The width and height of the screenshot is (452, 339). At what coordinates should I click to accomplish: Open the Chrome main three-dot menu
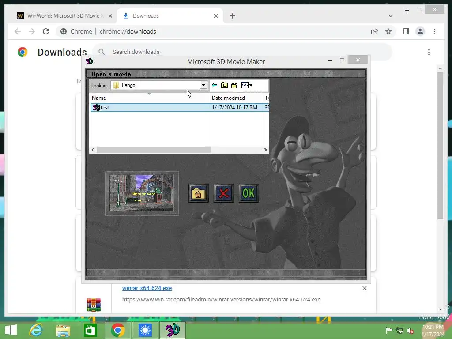tap(434, 31)
